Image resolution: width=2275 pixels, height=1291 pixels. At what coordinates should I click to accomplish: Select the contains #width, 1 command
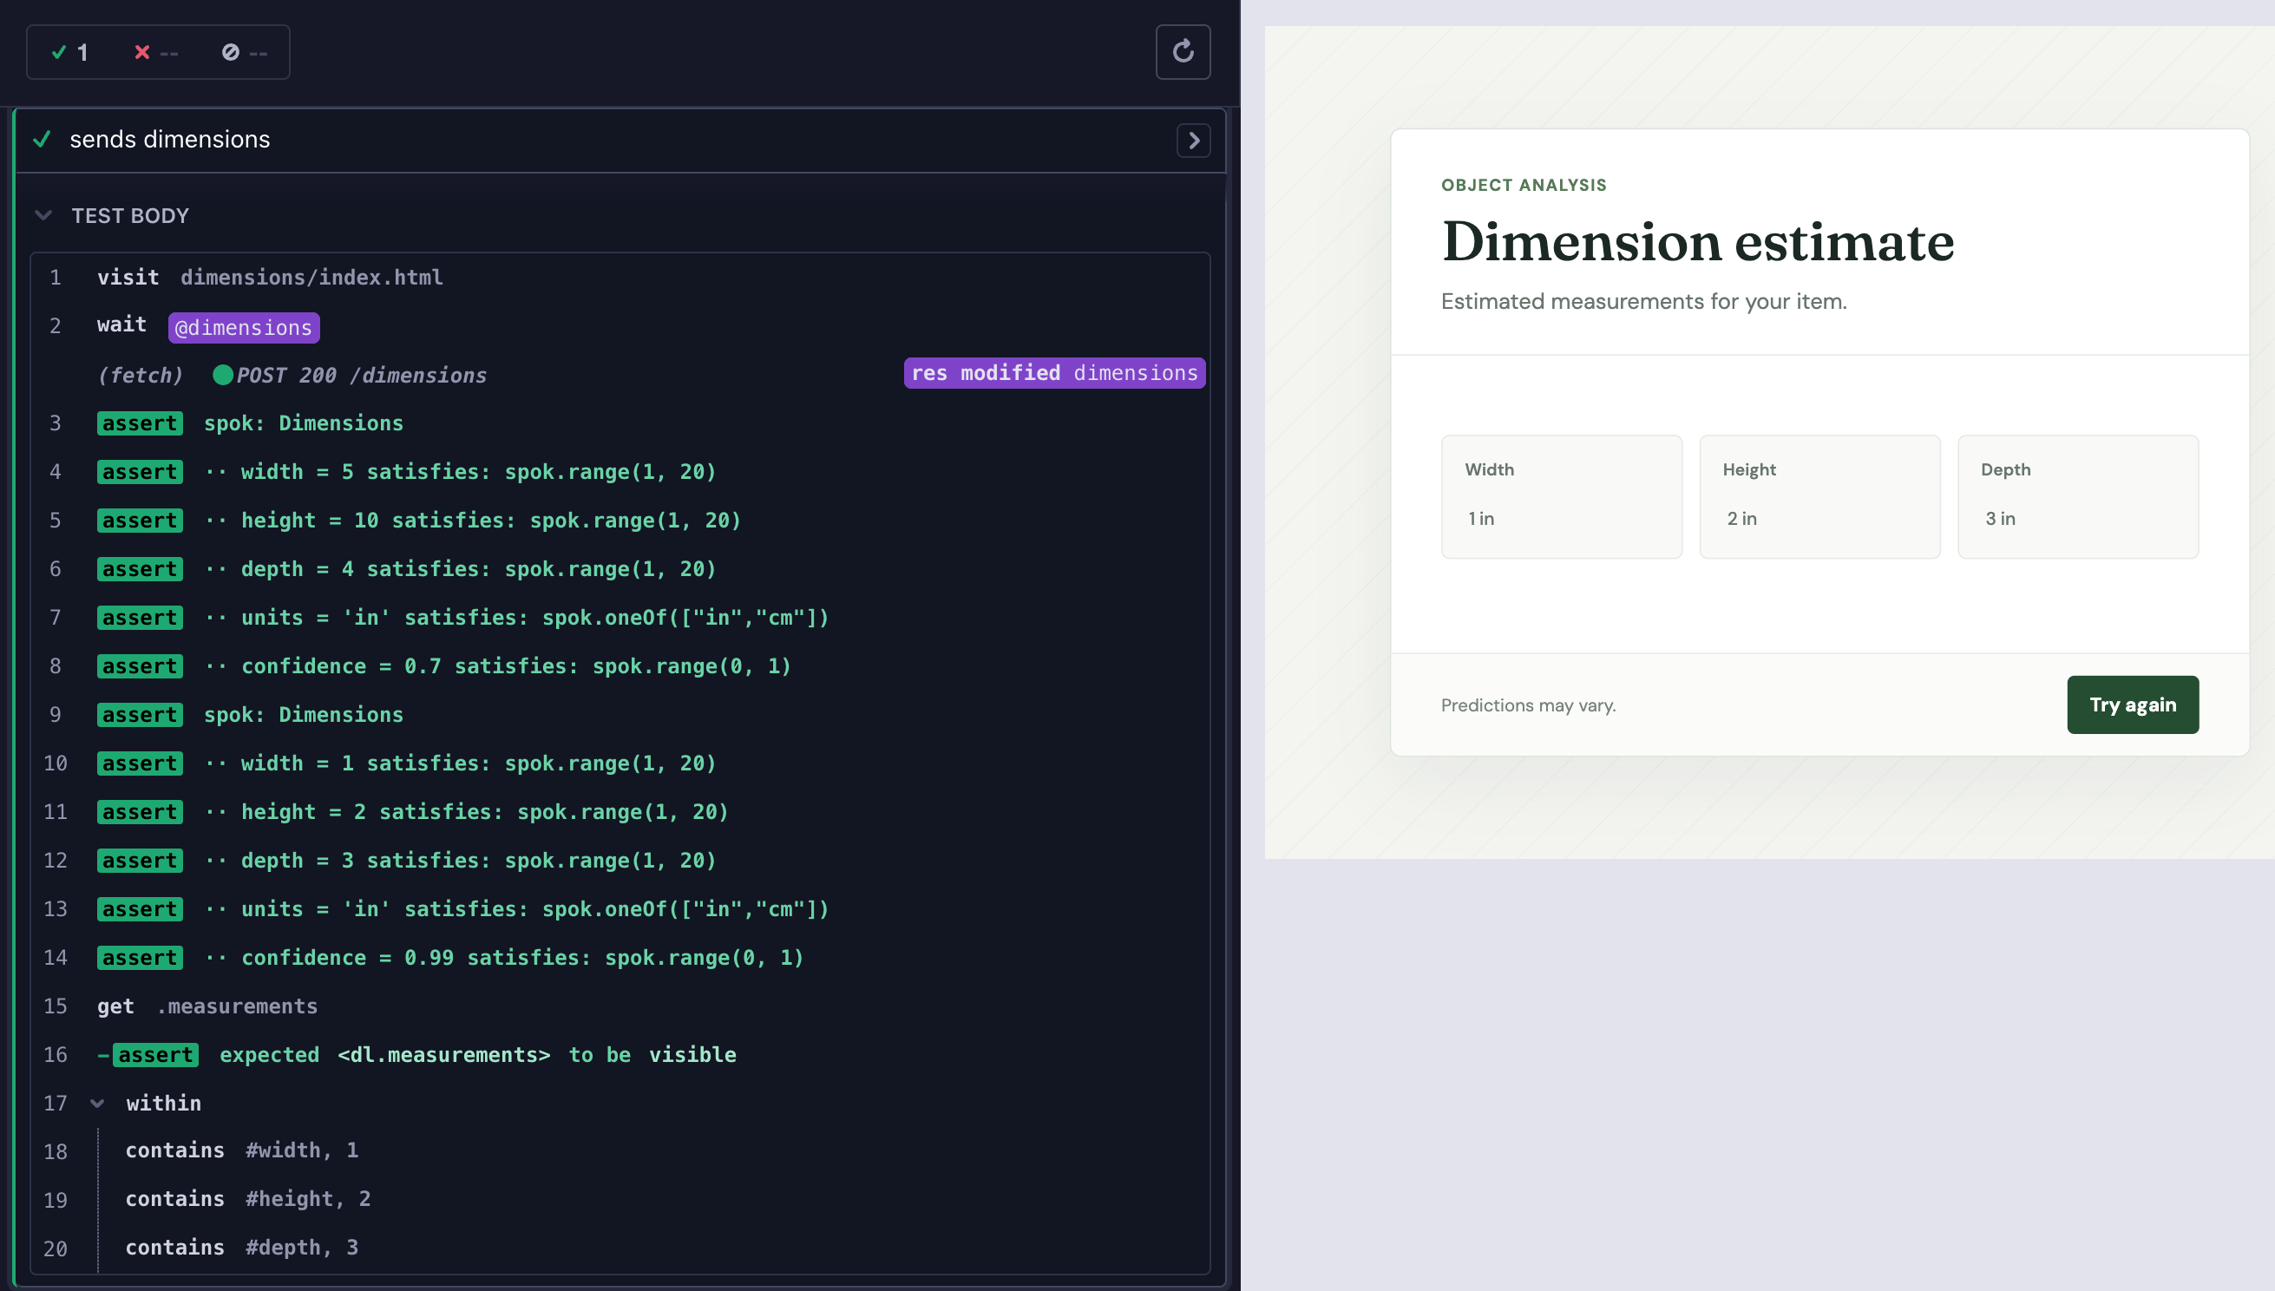click(x=620, y=1151)
